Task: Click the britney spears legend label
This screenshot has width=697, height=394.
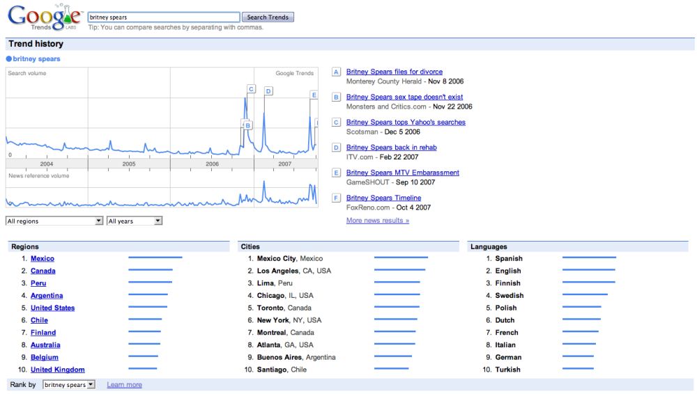Action: (x=36, y=58)
